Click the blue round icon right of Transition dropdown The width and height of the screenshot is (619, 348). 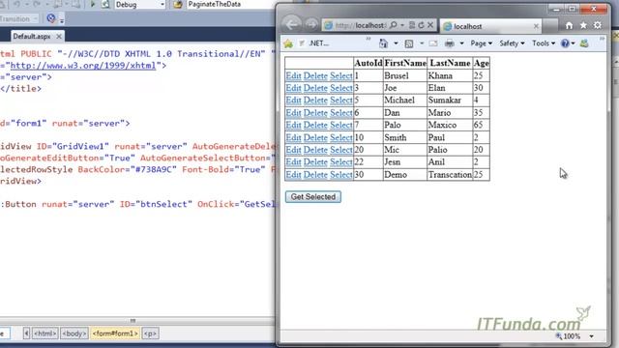[51, 18]
